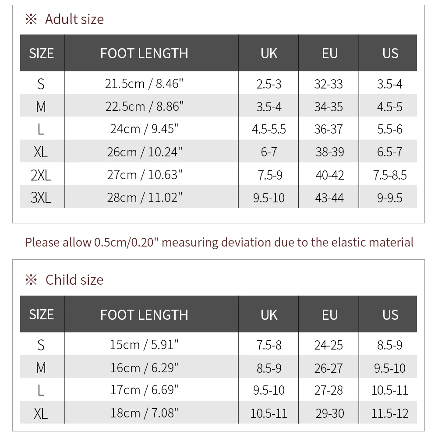The width and height of the screenshot is (438, 438).
Task: Click the US header in the child table
Action: tap(390, 314)
